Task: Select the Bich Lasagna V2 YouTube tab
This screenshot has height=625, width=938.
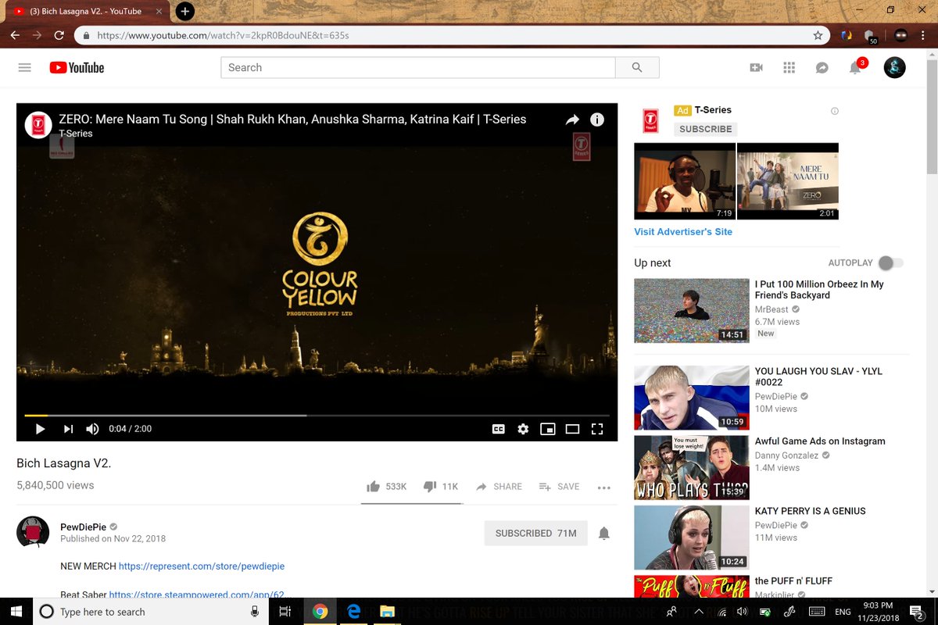Action: tap(86, 12)
